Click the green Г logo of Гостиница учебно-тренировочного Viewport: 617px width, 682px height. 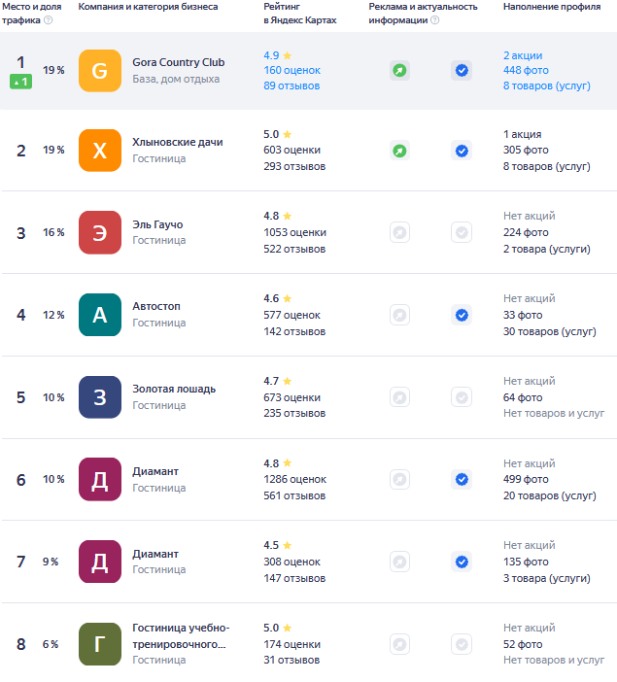[100, 644]
